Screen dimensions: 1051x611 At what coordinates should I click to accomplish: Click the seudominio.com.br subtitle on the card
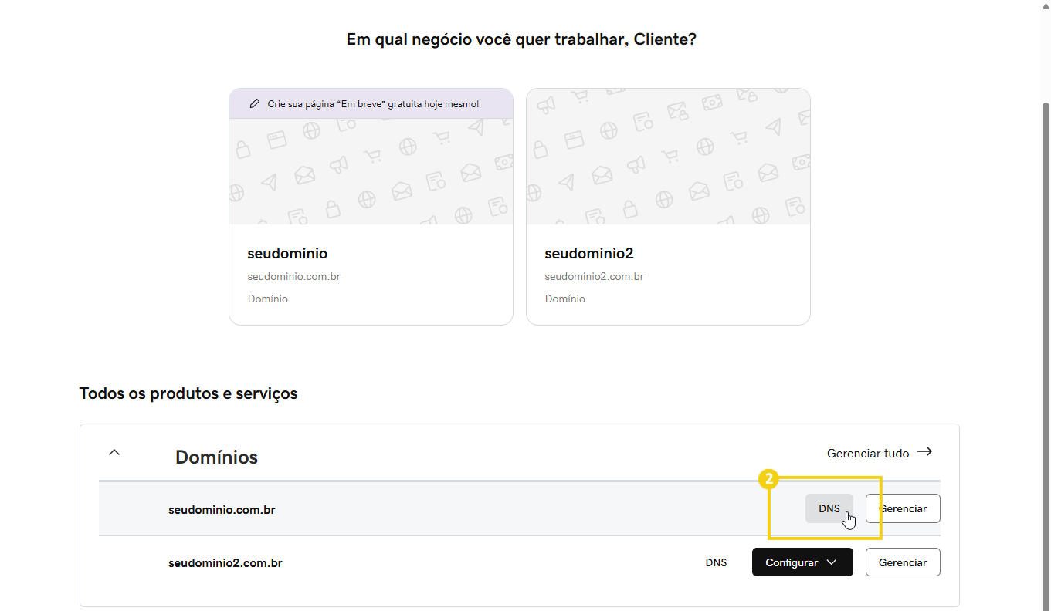coord(293,275)
